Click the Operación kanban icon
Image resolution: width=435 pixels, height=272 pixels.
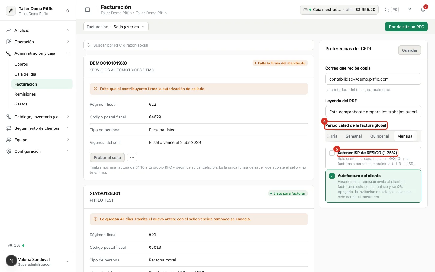click(9, 42)
